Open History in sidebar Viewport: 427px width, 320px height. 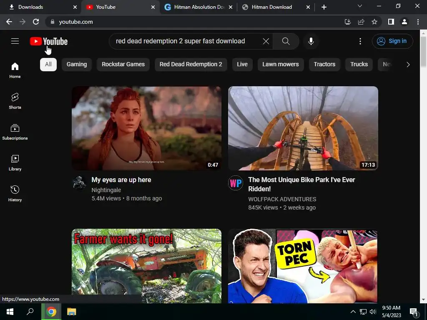click(15, 193)
